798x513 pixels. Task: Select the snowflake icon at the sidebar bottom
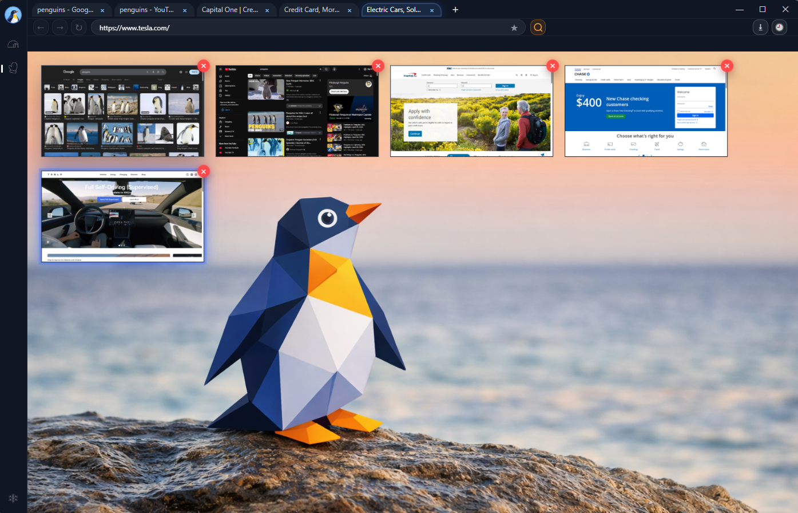(13, 498)
